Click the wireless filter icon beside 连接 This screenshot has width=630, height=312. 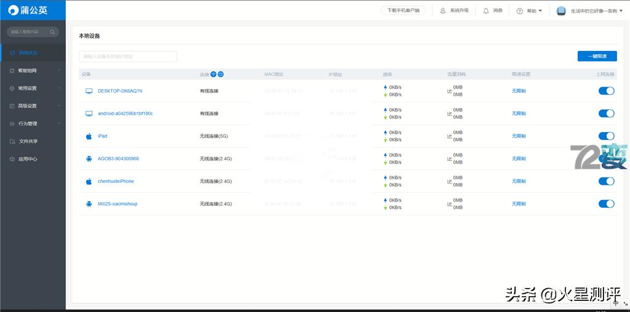coord(213,74)
